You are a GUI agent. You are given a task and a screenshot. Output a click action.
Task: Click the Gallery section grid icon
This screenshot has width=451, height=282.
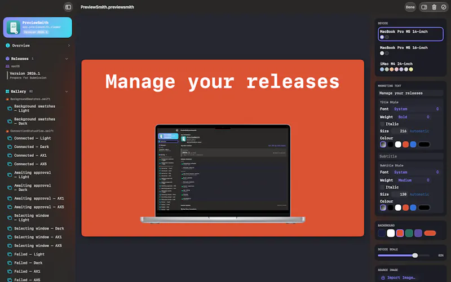point(7,91)
